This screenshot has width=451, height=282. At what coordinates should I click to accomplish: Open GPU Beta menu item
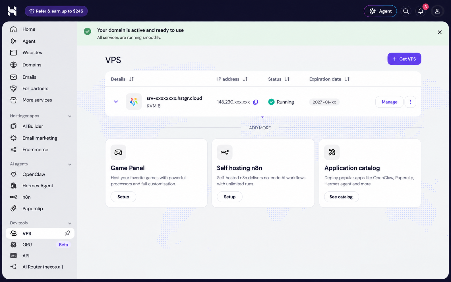coord(40,244)
